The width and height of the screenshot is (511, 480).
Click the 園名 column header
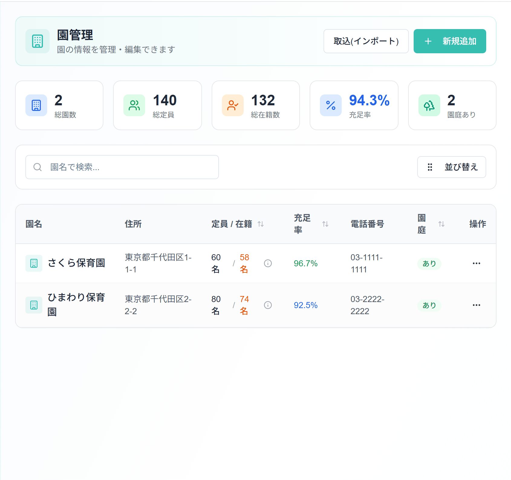[x=34, y=224]
